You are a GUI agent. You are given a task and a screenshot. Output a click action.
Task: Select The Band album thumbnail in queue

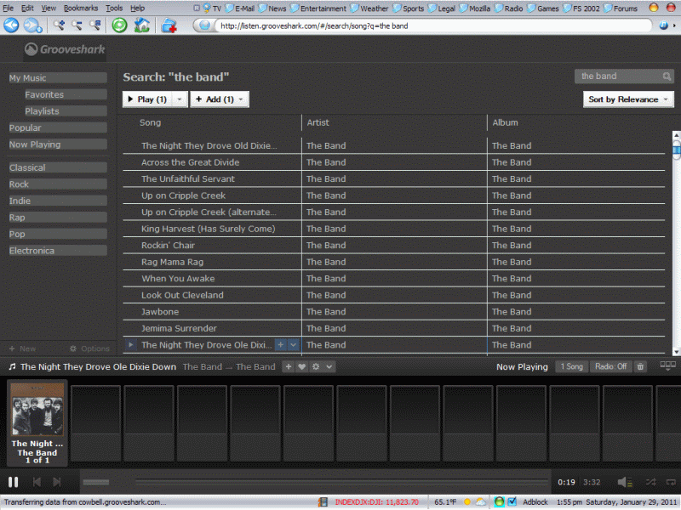(37, 423)
